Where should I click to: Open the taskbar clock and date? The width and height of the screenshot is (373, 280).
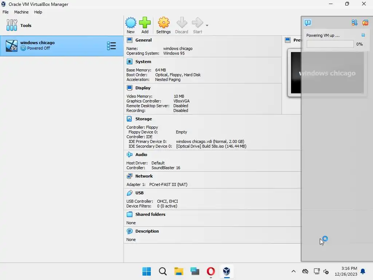click(x=346, y=271)
